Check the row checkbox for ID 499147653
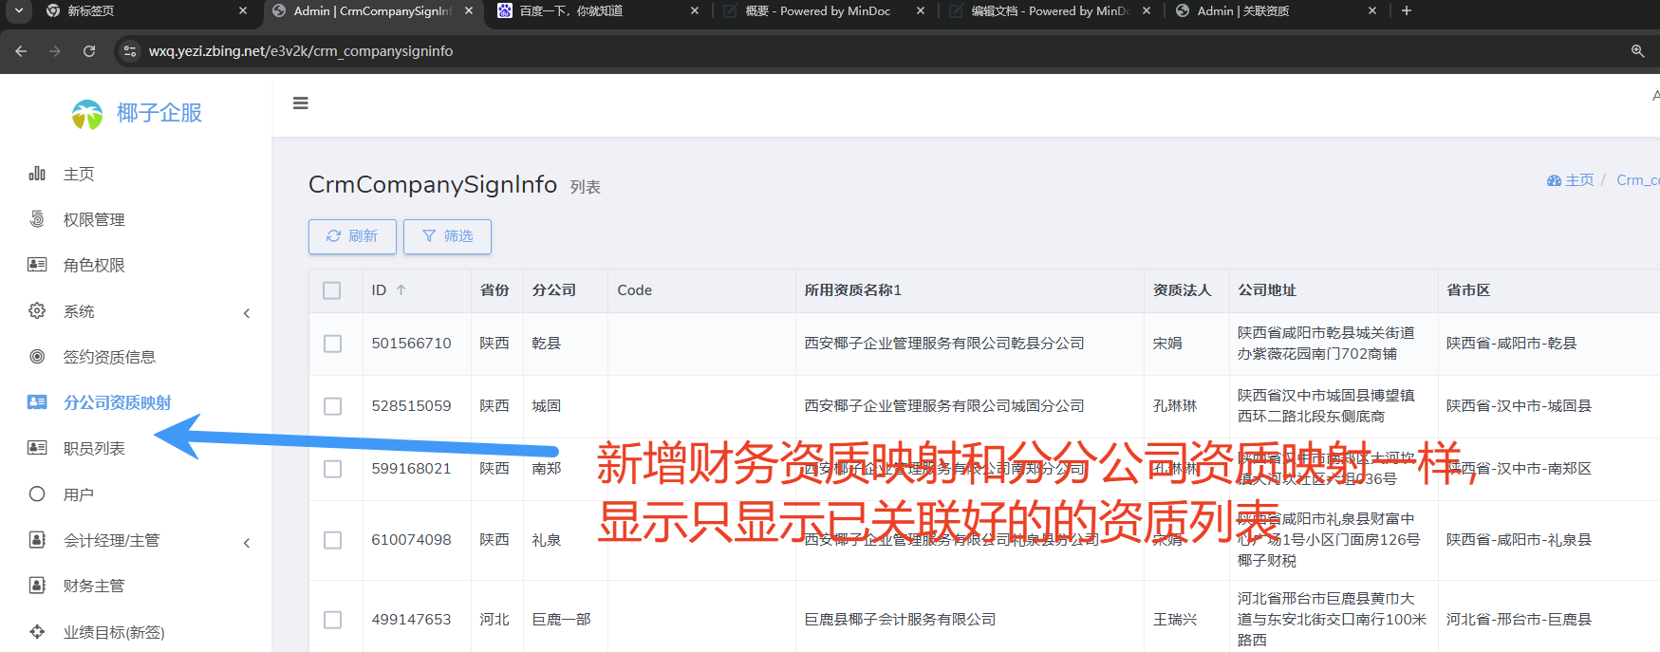This screenshot has width=1660, height=652. [332, 620]
